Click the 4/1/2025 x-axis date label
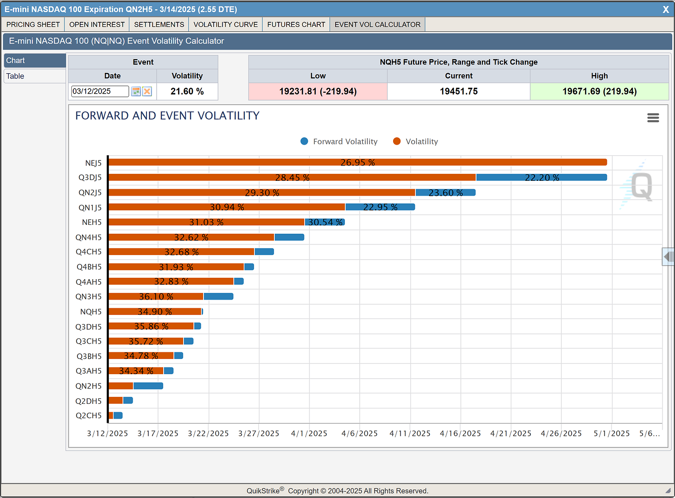This screenshot has width=675, height=498. click(x=309, y=434)
